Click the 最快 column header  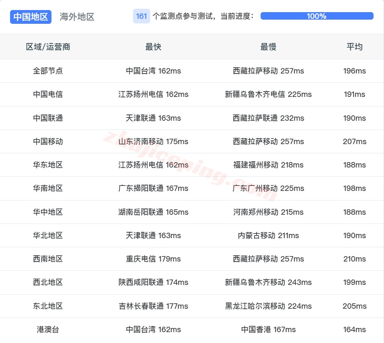(153, 47)
